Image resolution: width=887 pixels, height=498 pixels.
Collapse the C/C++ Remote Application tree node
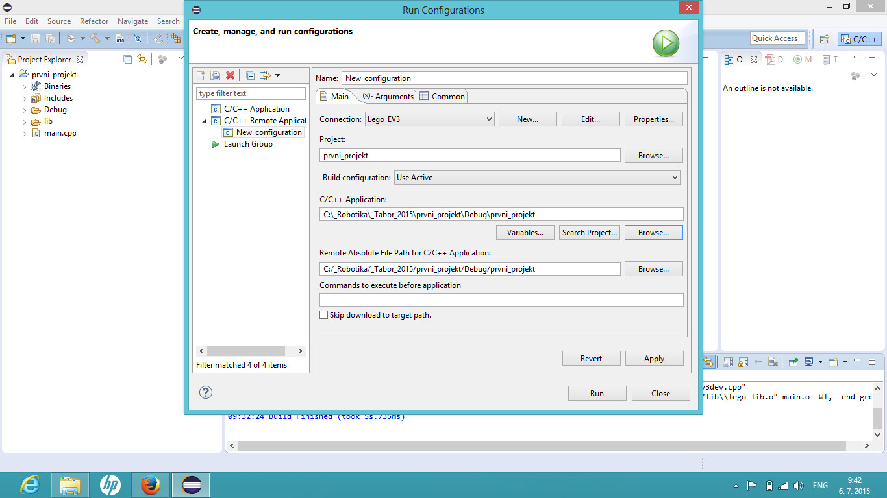205,121
